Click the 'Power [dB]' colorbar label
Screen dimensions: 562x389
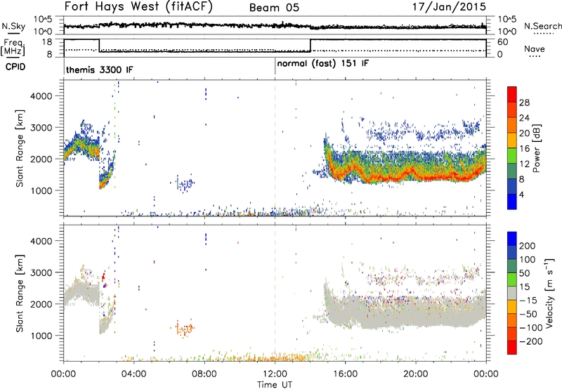click(x=536, y=148)
